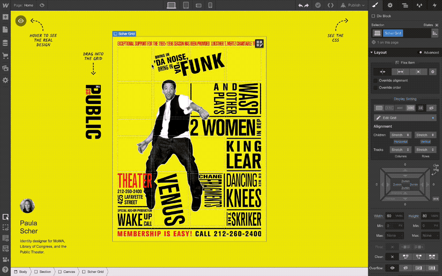Open the video tutorials camera icon
The width and height of the screenshot is (442, 276).
click(x=5, y=259)
